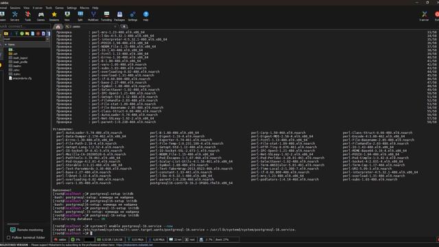Screen dimensions: 439x247
Task: Open the Games toolbar icon
Action: 41,16
